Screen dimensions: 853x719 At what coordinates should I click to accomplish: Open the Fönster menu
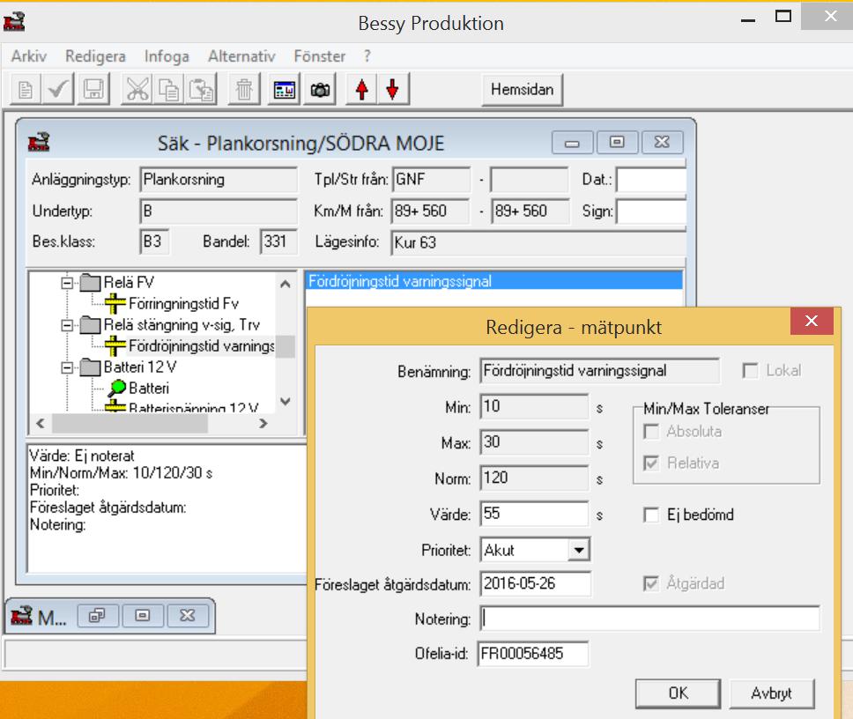click(319, 56)
